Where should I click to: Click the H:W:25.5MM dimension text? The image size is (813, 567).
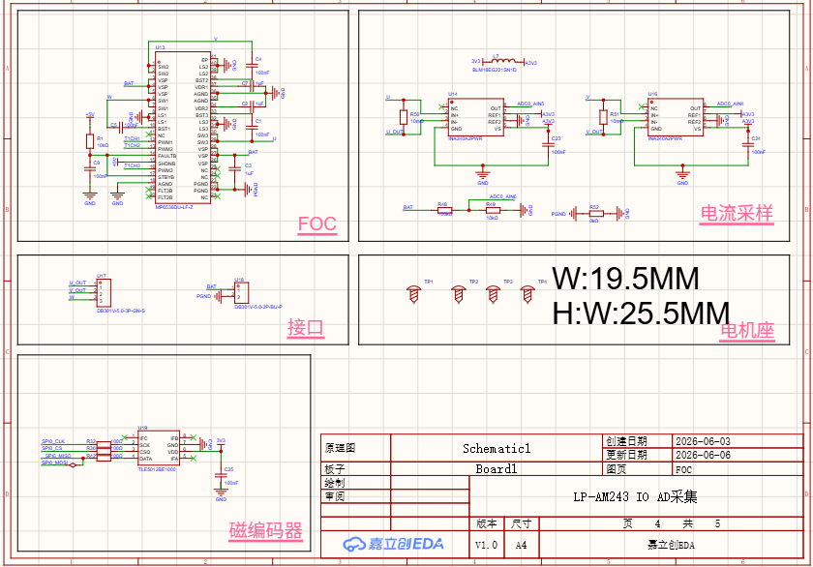click(641, 314)
